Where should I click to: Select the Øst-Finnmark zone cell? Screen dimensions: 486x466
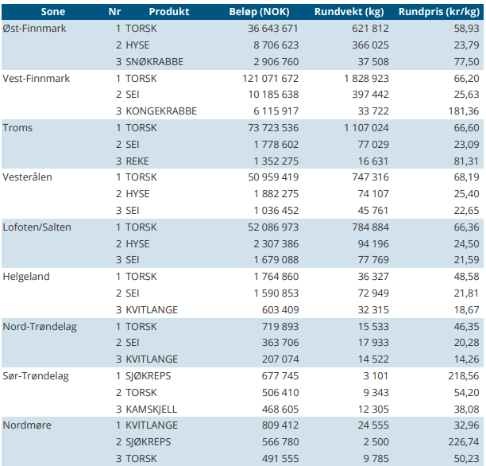pos(33,29)
